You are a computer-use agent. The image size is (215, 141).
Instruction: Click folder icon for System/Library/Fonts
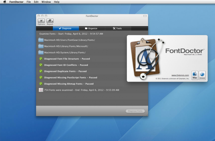click(x=41, y=53)
